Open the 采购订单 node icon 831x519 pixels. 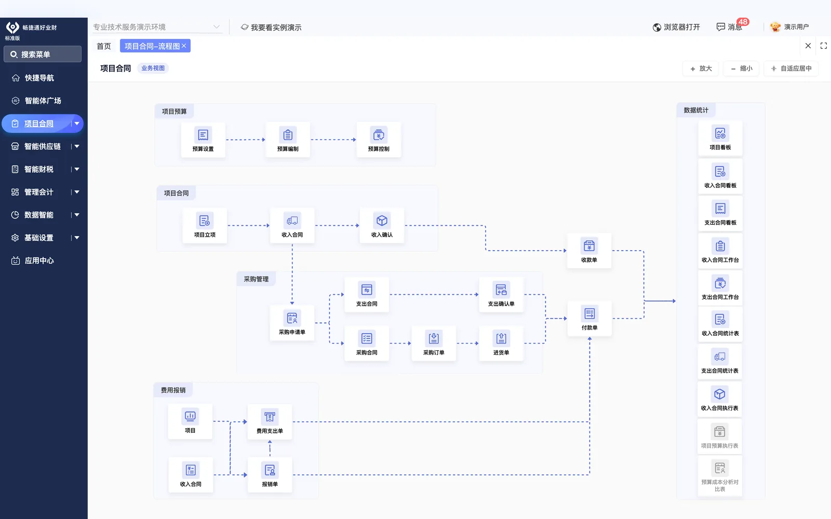[434, 339]
